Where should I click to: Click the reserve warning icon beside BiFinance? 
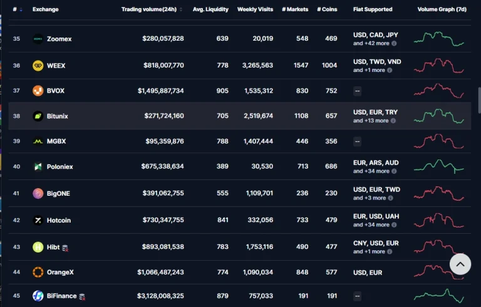click(82, 296)
